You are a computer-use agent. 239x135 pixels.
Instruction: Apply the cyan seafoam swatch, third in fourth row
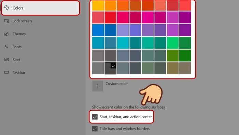123,43
